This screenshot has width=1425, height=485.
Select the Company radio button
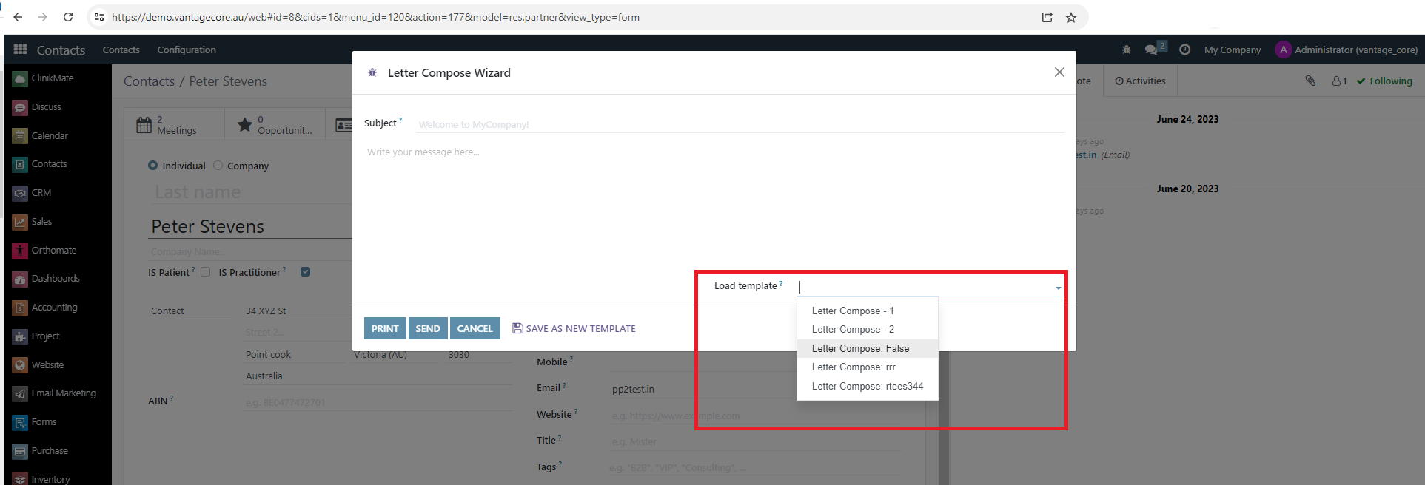[x=218, y=166]
